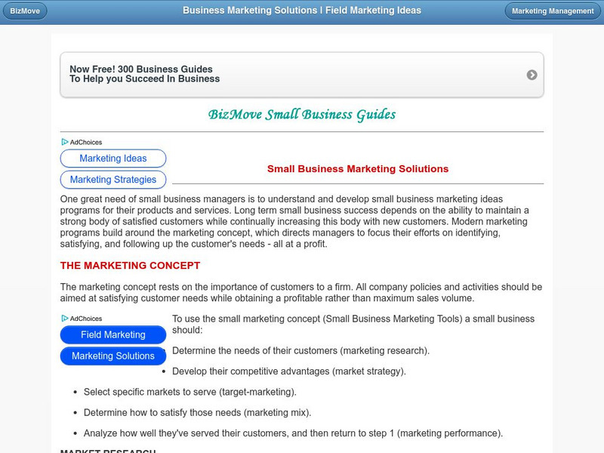Select the Field Marketing pill button
604x453 pixels.
click(113, 334)
